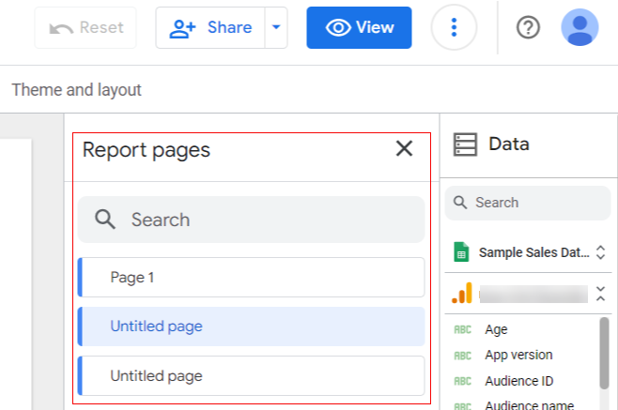Select the Audience ID field

(x=519, y=381)
